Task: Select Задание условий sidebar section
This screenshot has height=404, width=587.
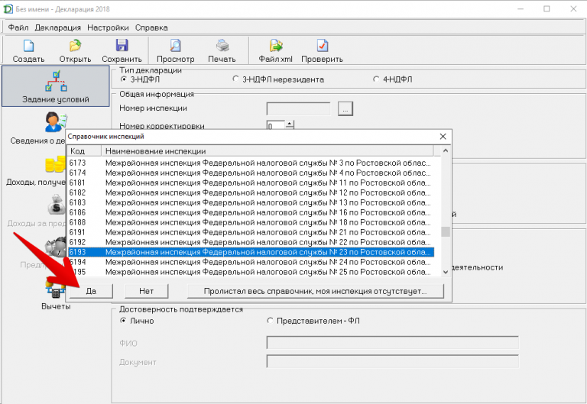Action: (x=55, y=86)
